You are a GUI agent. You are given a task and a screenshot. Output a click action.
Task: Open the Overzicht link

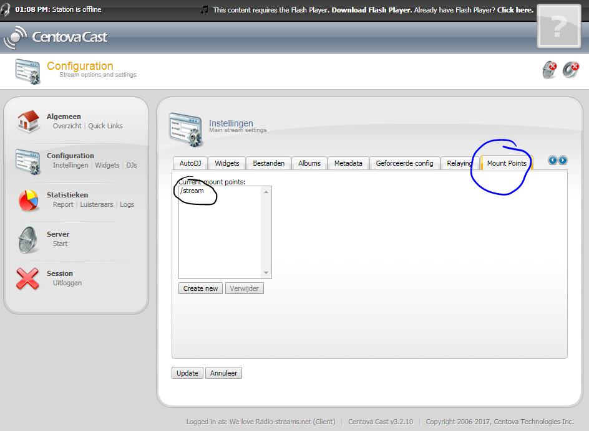(x=67, y=126)
